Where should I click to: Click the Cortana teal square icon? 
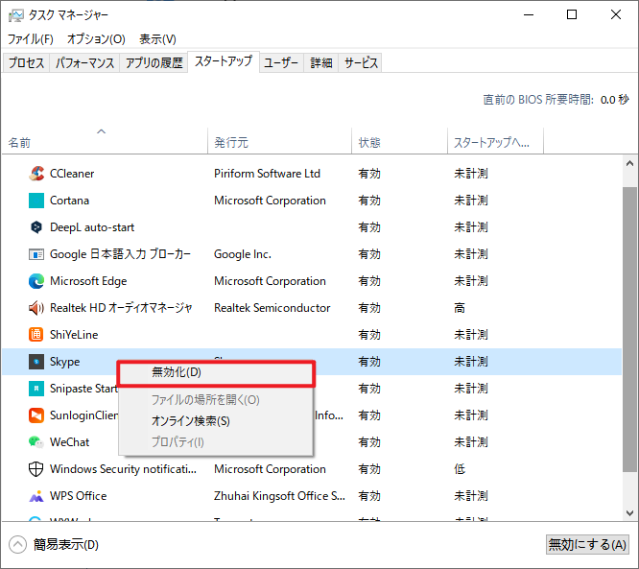[36, 201]
